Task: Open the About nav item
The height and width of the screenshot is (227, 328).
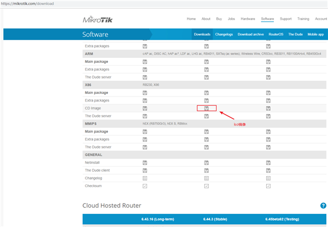Action: [x=206, y=19]
